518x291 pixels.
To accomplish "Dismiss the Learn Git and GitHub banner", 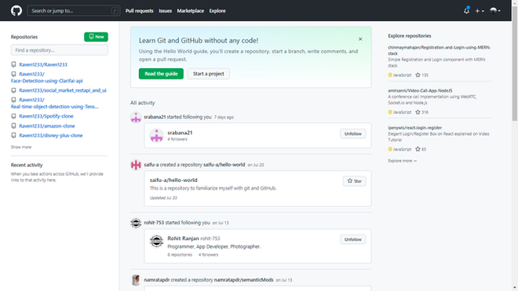I will point(360,39).
